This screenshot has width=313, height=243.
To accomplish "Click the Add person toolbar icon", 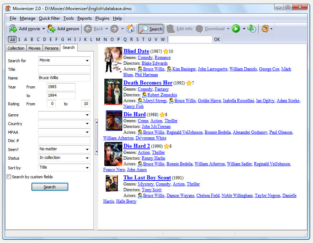I will pos(51,29).
